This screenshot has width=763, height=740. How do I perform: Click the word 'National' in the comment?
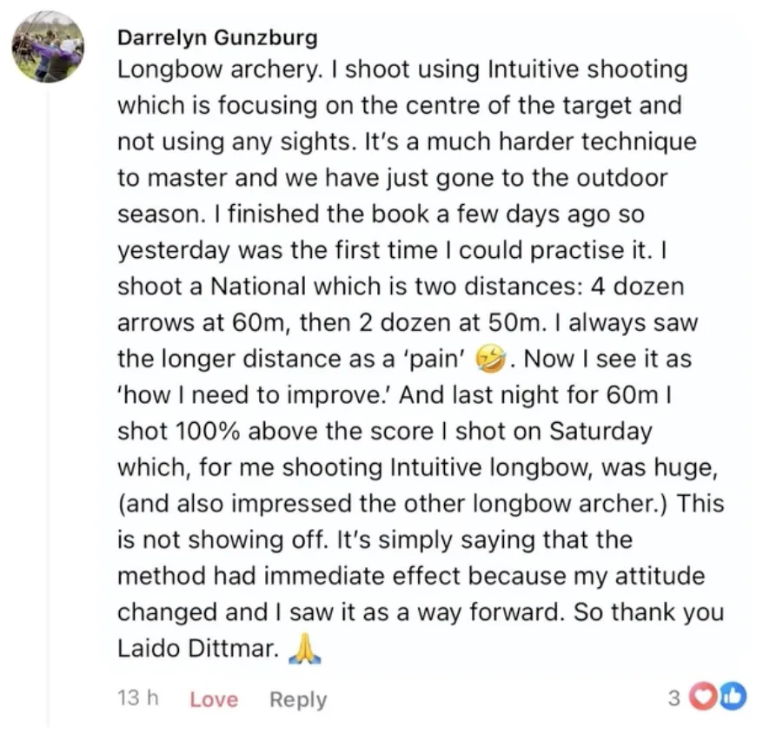258,287
